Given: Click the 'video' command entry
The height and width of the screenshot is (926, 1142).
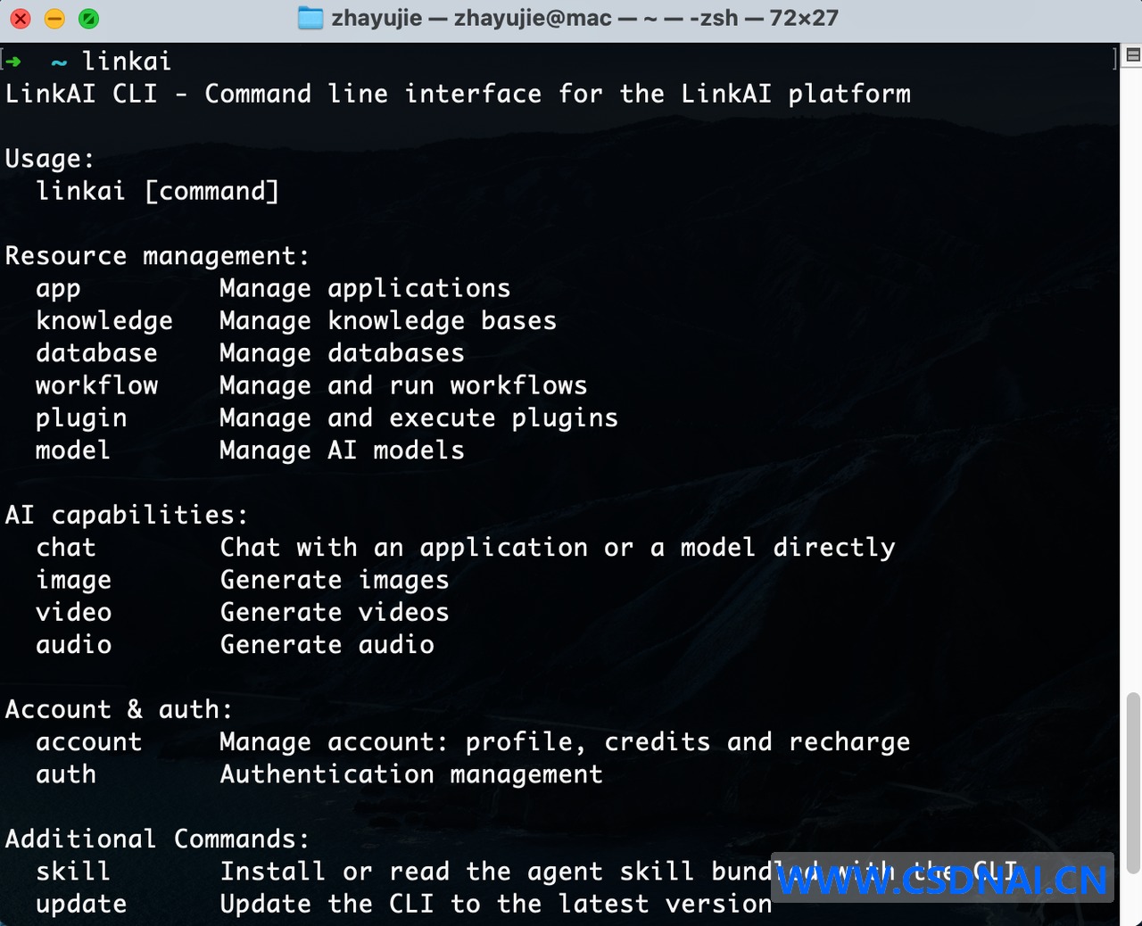Looking at the screenshot, I should pyautogui.click(x=73, y=613).
